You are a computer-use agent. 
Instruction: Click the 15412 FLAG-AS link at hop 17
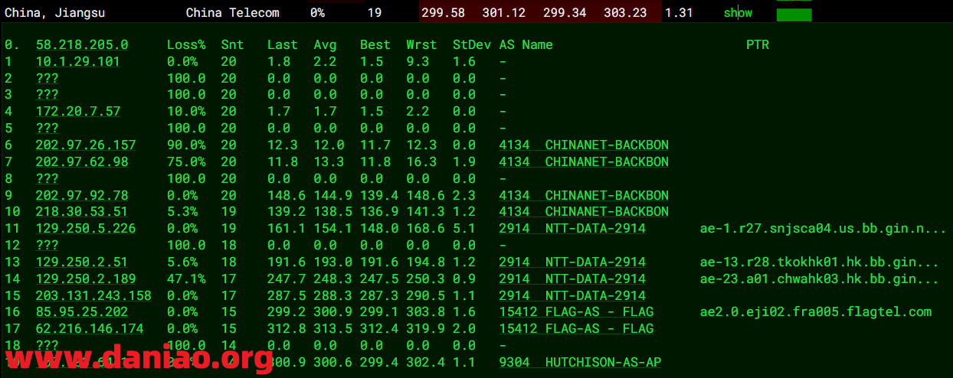576,329
